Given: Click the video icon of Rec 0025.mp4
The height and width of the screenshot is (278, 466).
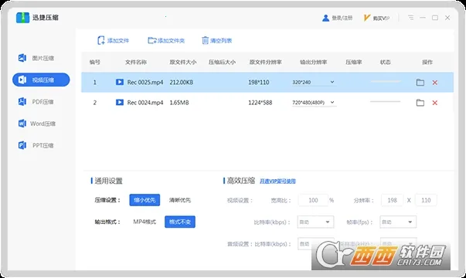Looking at the screenshot, I should pos(120,82).
